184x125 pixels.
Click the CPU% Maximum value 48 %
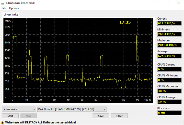(170, 91)
